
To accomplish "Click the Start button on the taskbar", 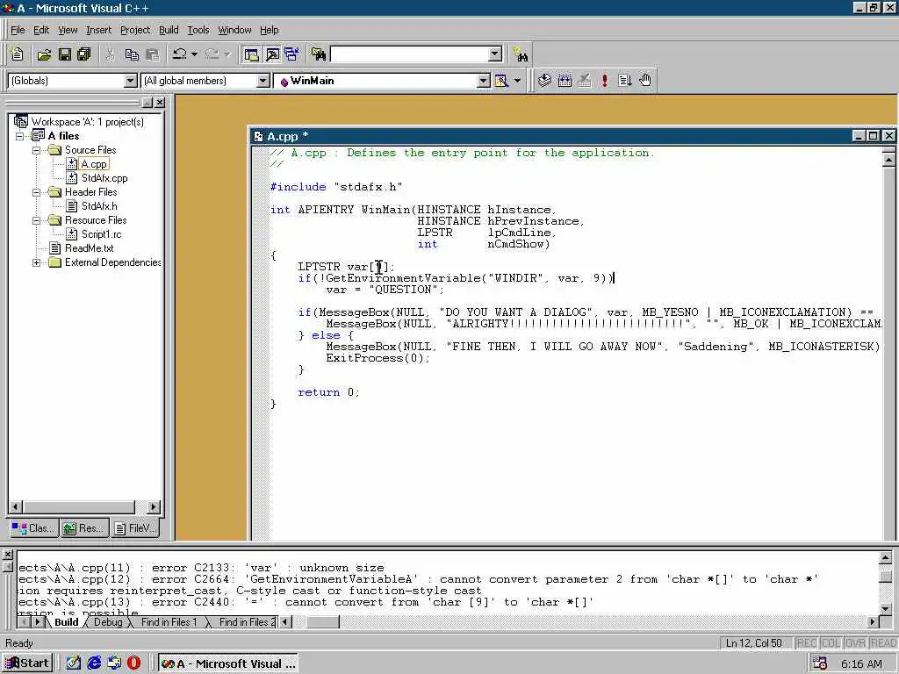I will (27, 663).
